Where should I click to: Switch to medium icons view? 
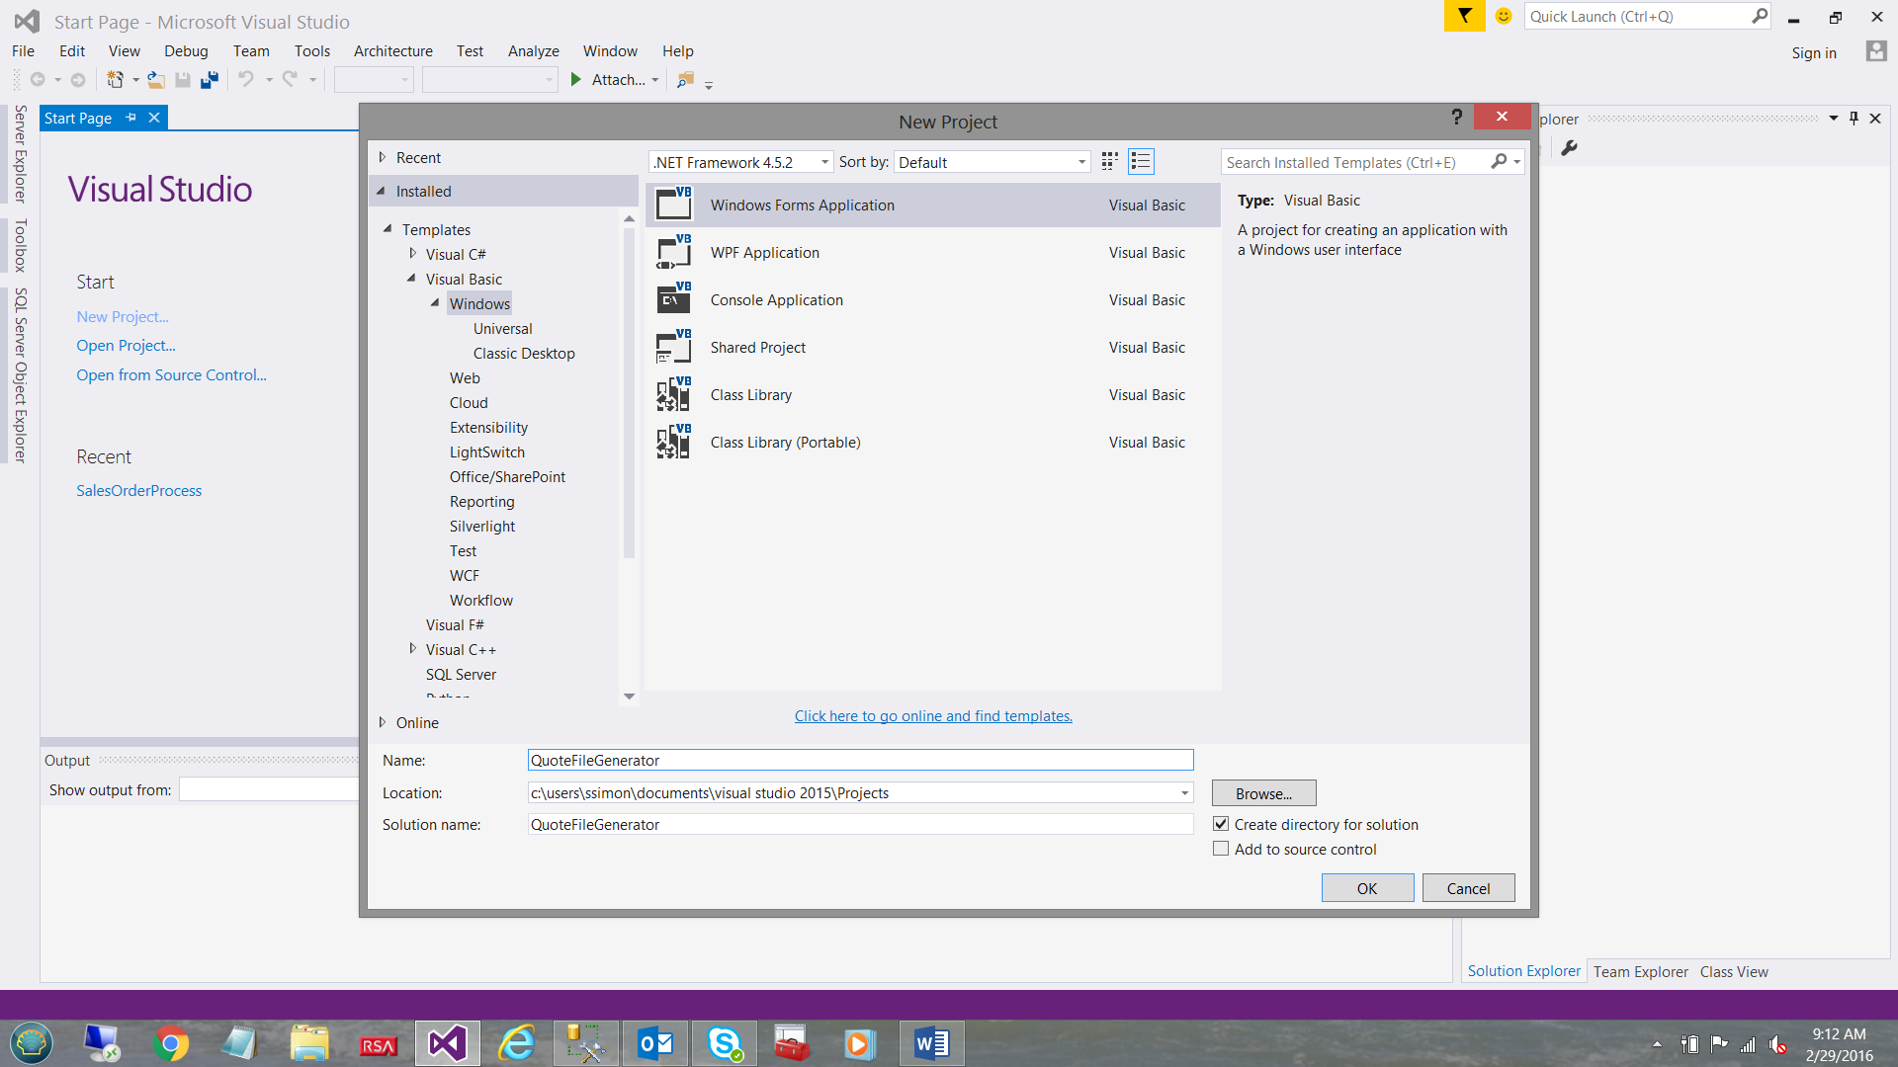click(1108, 161)
